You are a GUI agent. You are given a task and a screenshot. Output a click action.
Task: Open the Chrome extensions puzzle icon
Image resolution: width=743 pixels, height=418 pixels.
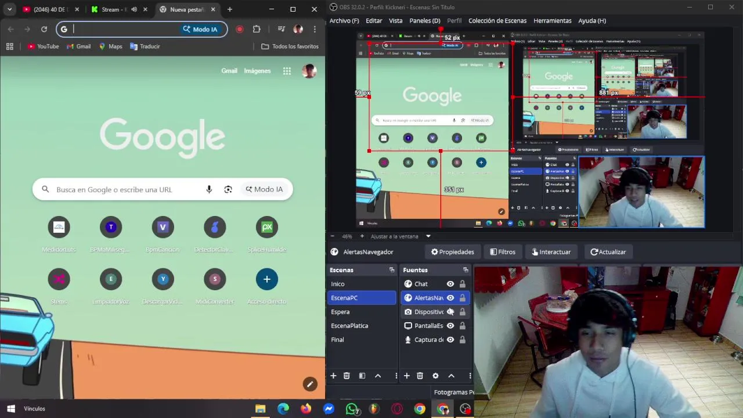257,29
